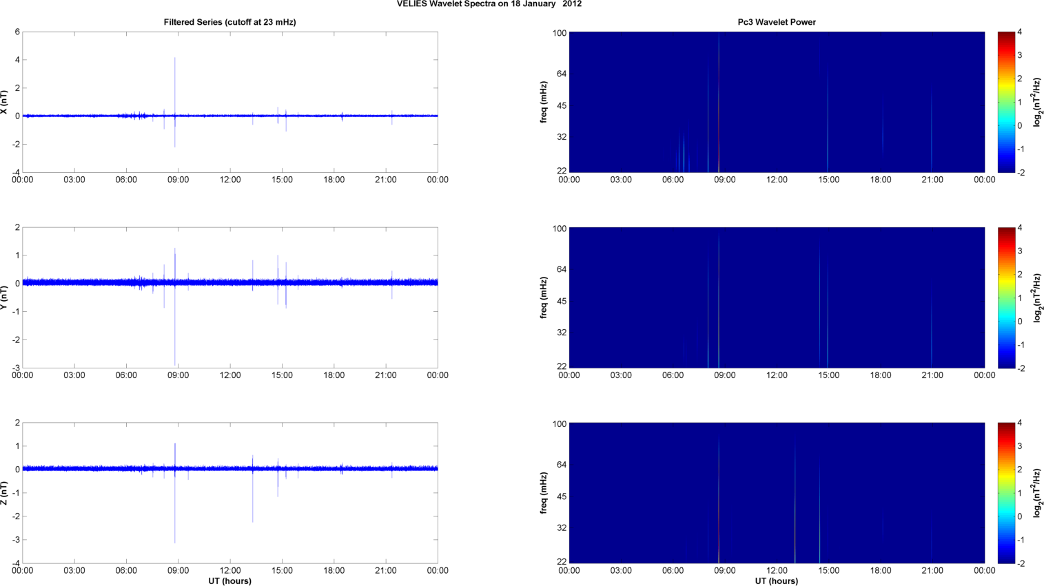Click the top wavelet plot colorbar
The image size is (1044, 586).
pyautogui.click(x=1006, y=102)
